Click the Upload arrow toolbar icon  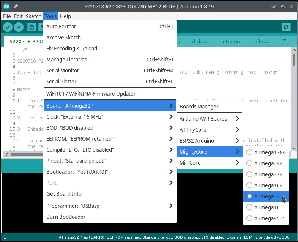(19, 27)
